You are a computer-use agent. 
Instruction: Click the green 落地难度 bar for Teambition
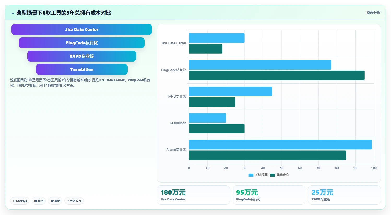point(217,128)
